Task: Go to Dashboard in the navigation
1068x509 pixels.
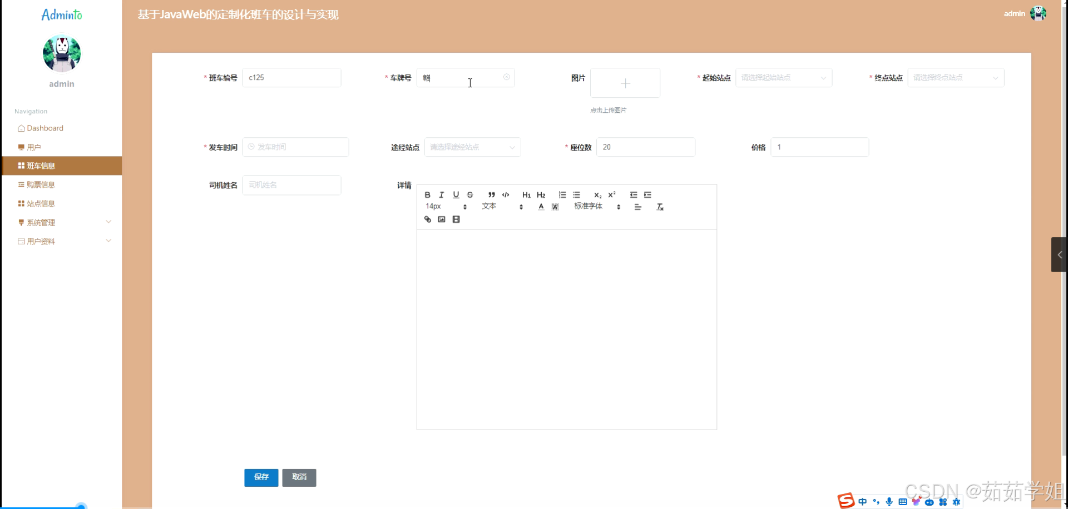Action: (45, 128)
